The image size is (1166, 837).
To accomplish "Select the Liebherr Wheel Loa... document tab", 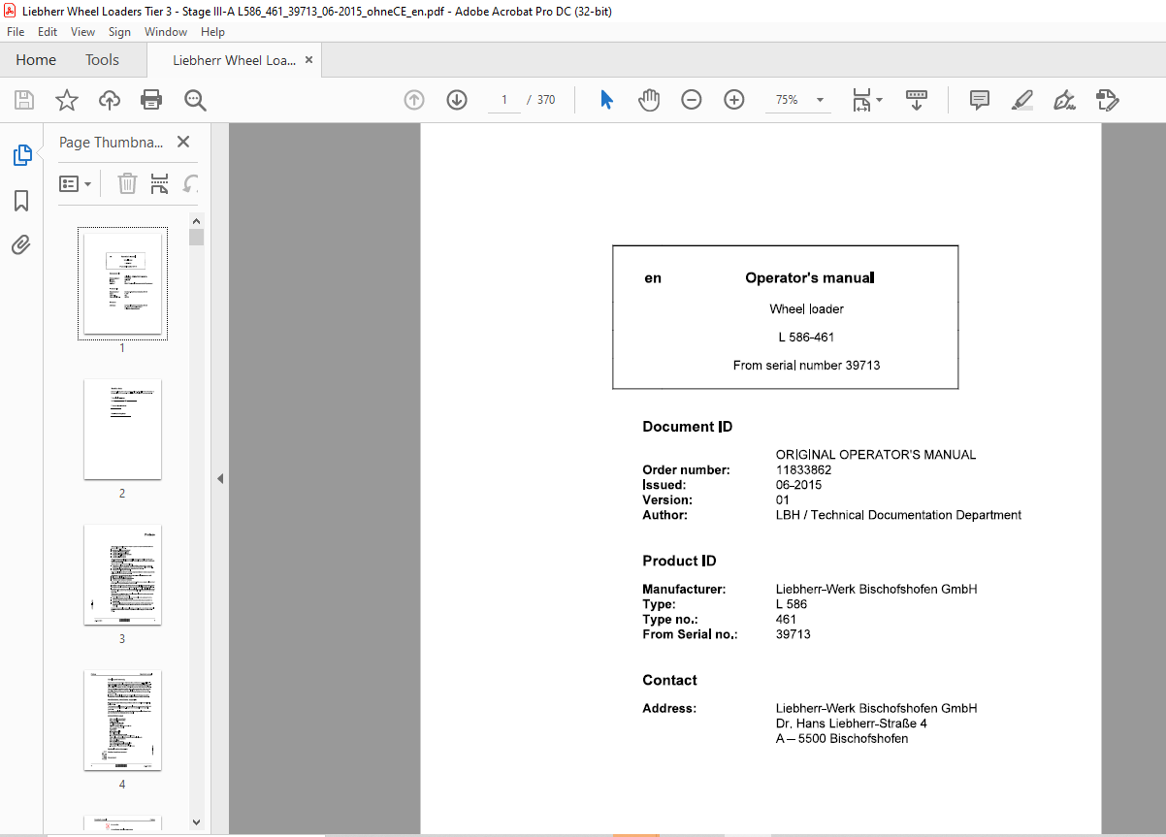I will coord(234,60).
